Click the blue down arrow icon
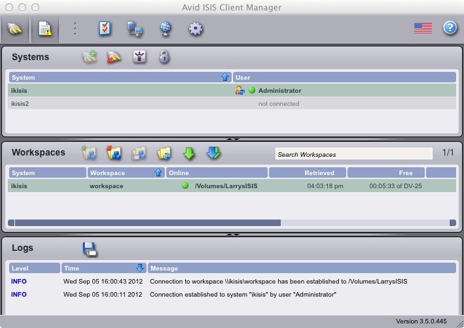The height and width of the screenshot is (328, 464). coord(213,153)
